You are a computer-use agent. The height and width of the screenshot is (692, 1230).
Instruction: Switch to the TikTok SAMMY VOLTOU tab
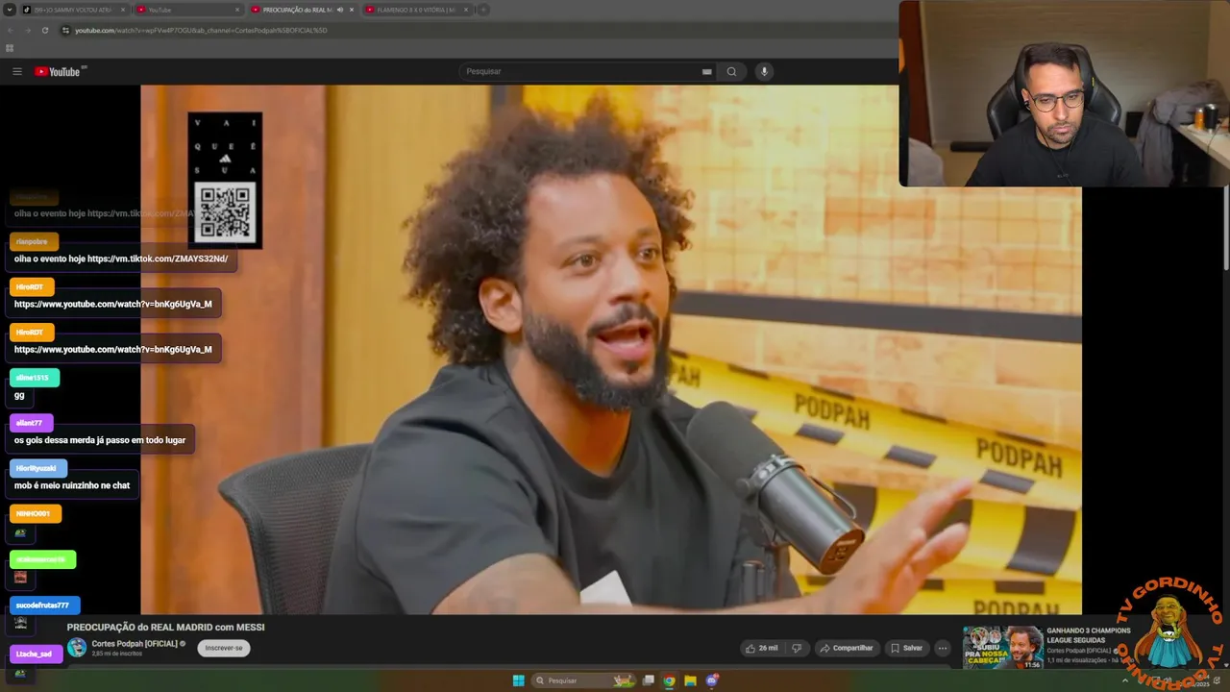click(73, 10)
